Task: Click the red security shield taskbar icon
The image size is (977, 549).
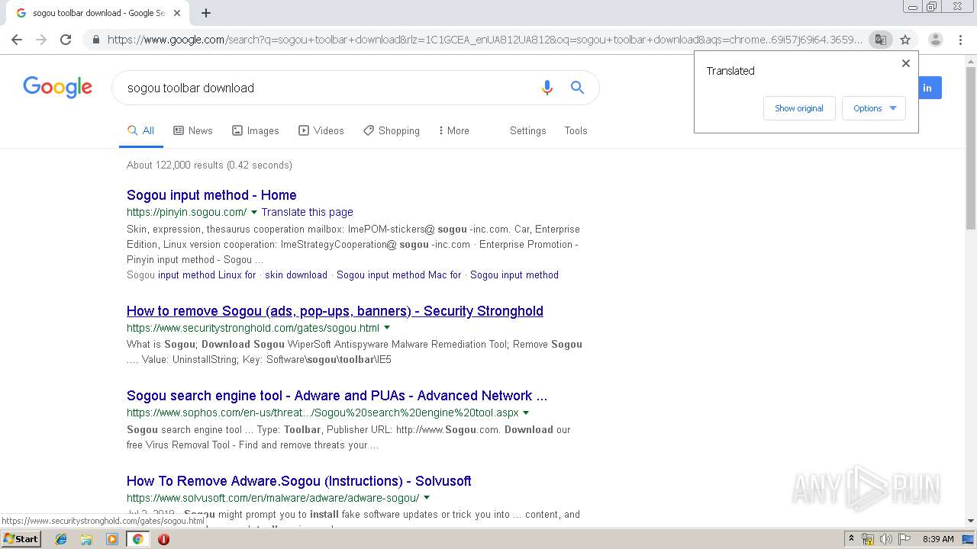Action: click(163, 539)
